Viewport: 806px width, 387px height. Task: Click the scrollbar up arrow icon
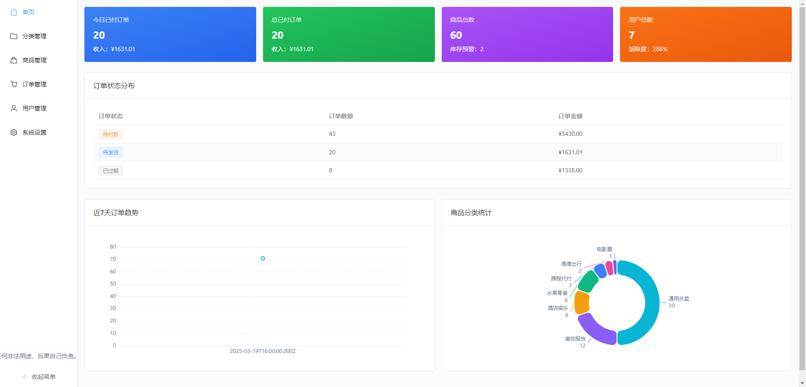point(803,3)
